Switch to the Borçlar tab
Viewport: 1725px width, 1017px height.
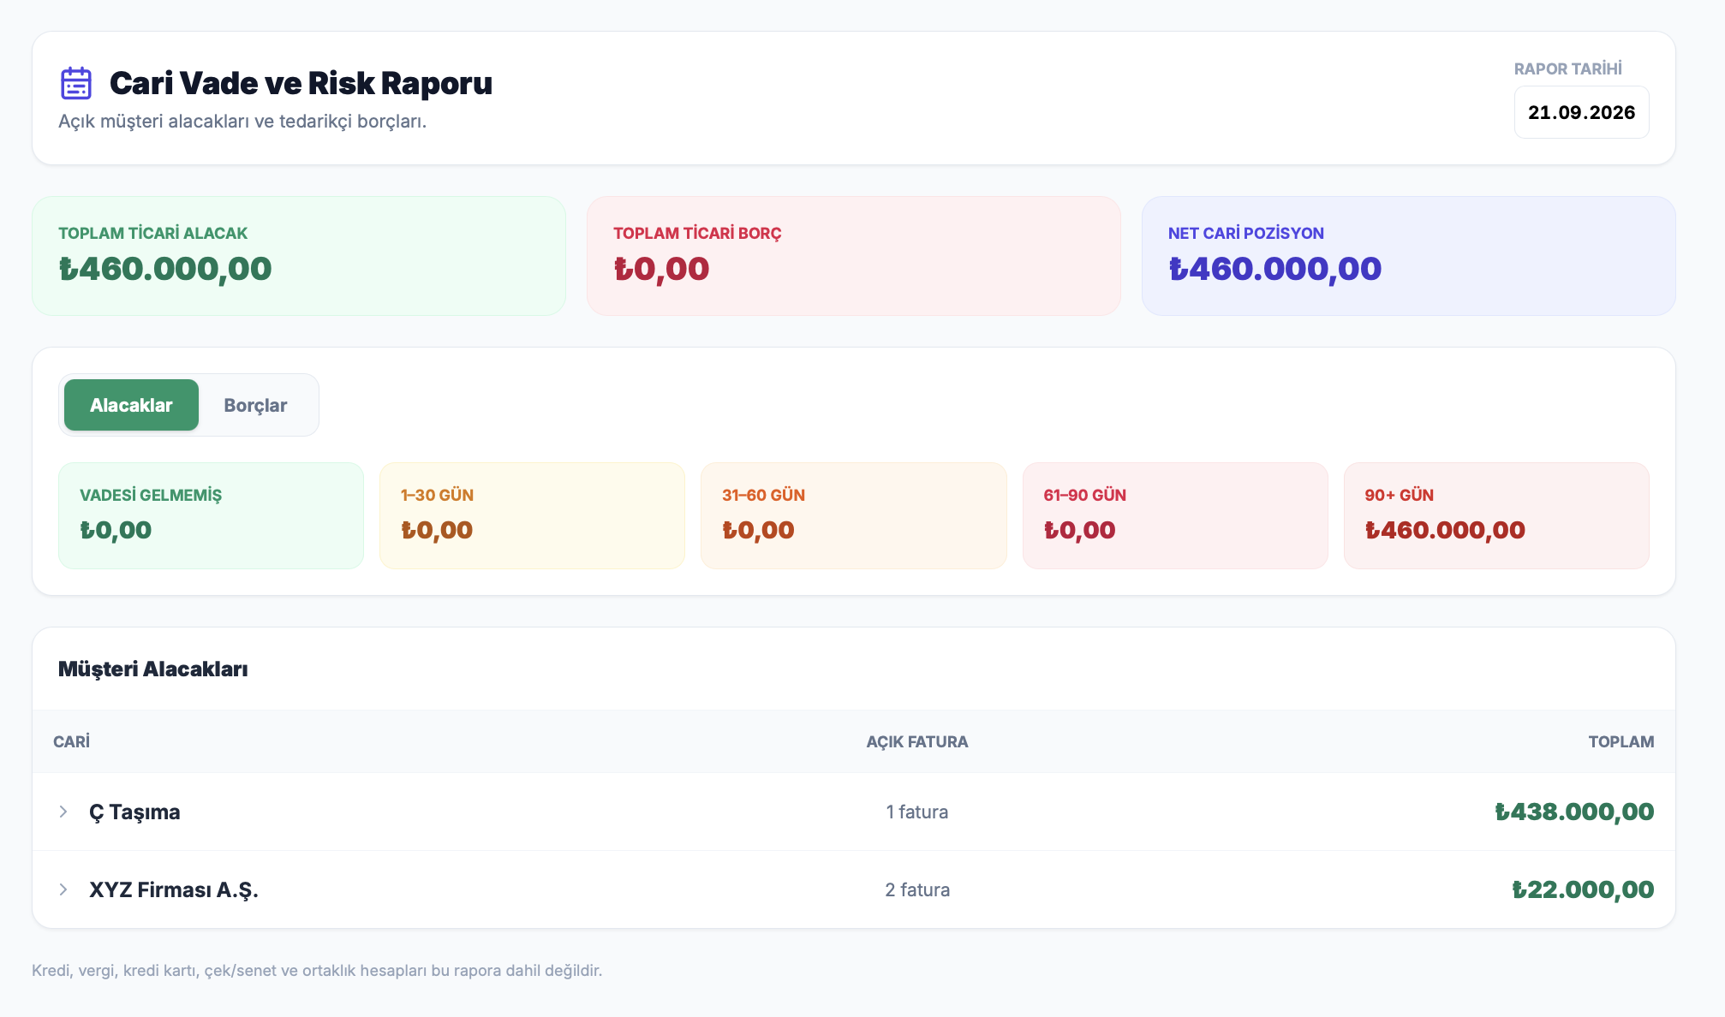(x=255, y=405)
